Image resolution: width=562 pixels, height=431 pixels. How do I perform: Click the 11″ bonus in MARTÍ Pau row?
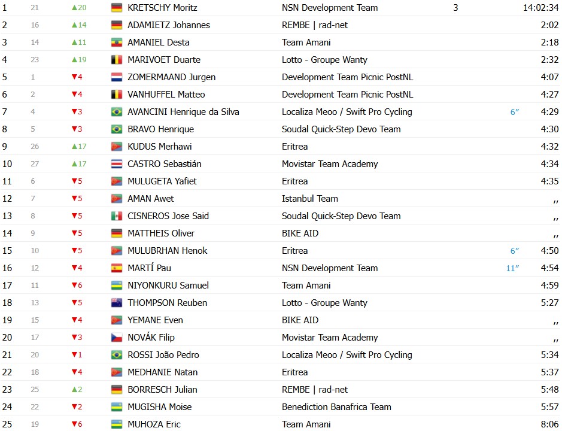tap(512, 268)
